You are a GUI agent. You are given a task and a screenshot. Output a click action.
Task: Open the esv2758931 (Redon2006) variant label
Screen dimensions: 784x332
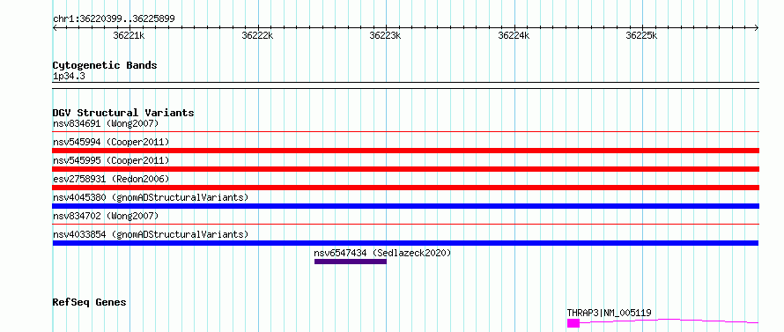click(x=111, y=179)
